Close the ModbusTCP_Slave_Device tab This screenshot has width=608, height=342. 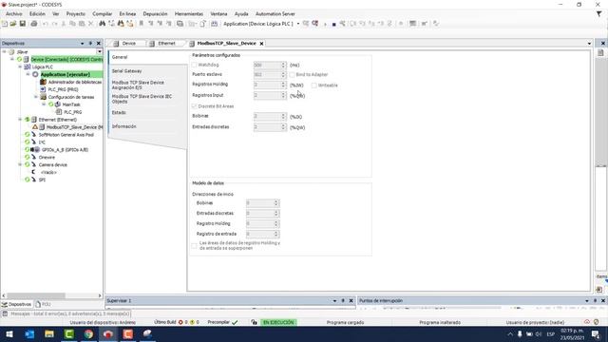click(x=262, y=44)
